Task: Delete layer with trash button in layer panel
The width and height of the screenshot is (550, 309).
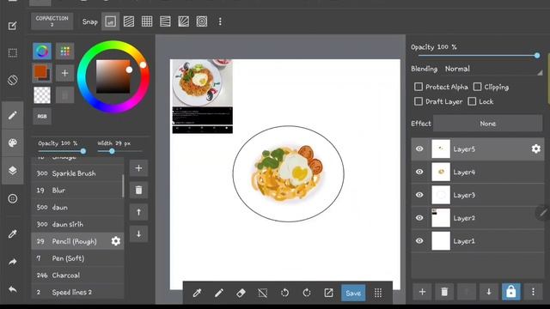Action: point(444,292)
